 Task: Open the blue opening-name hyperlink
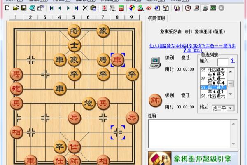click(193, 48)
